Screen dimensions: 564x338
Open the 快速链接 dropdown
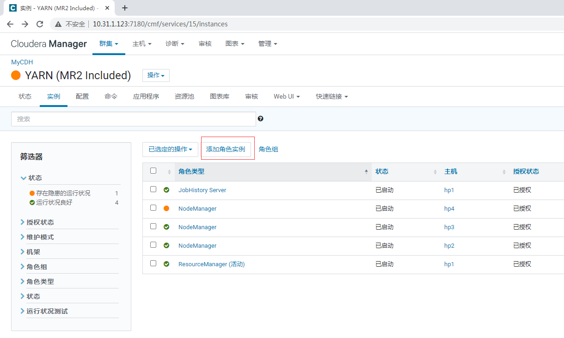[x=332, y=96]
